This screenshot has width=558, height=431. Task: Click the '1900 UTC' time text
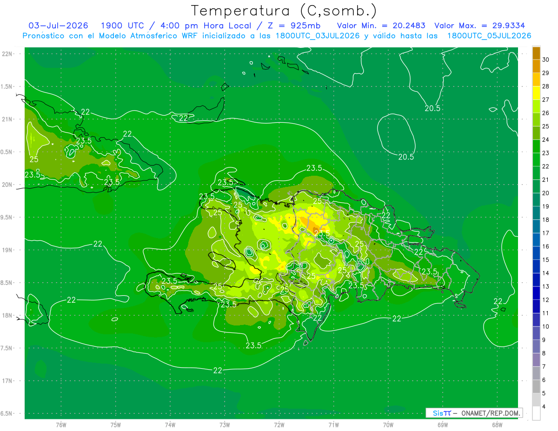coord(122,26)
